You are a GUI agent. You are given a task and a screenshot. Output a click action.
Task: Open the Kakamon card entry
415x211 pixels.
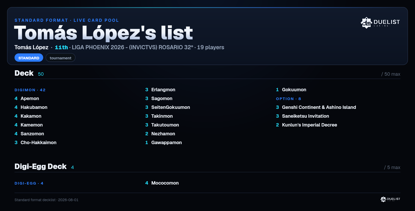(28, 116)
